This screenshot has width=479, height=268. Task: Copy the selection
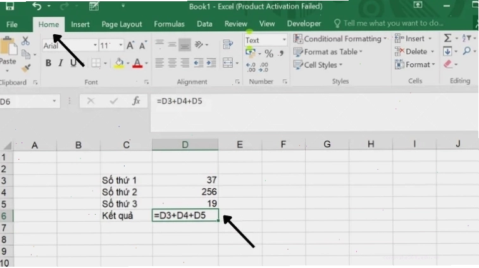coord(26,54)
